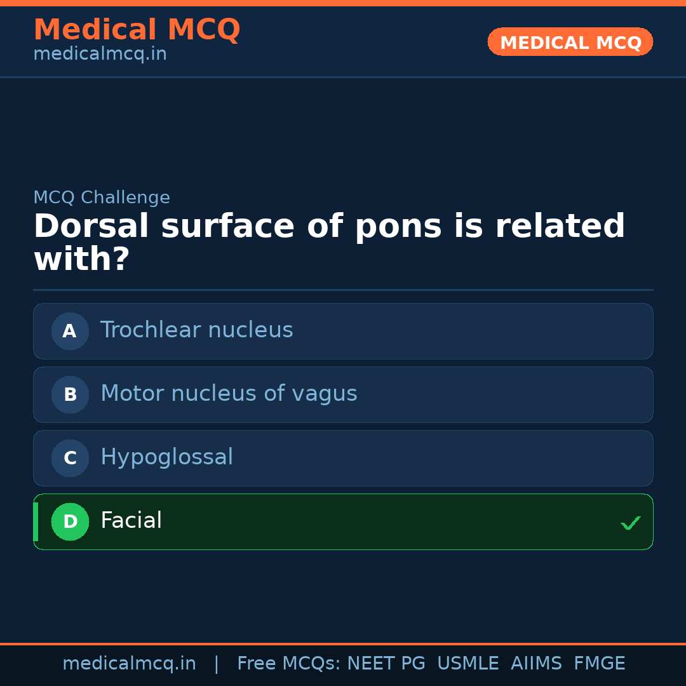Select the Trochlear nucleus answer text
Viewport: 686px width, 686px height.
(196, 330)
